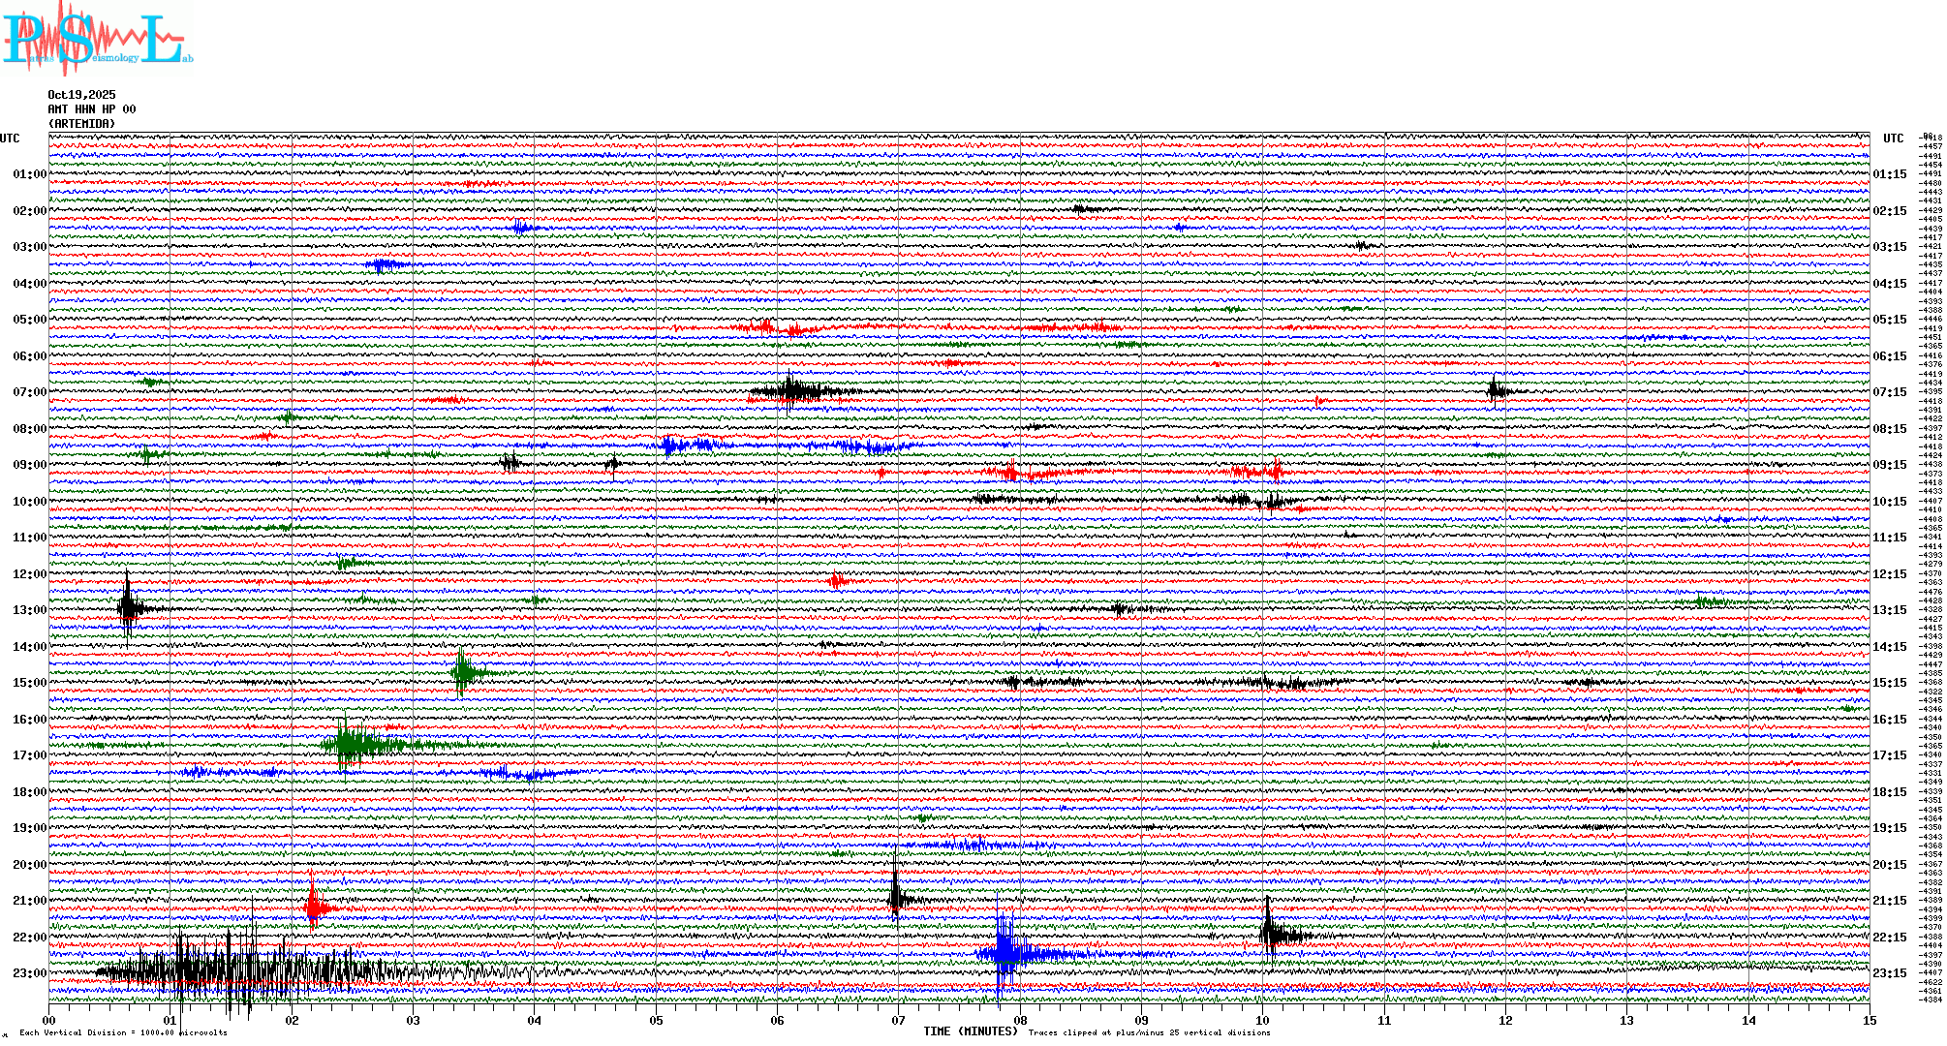This screenshot has height=1046, width=1947.
Task: Select the AMT HHN HP 00 station text
Action: click(92, 109)
